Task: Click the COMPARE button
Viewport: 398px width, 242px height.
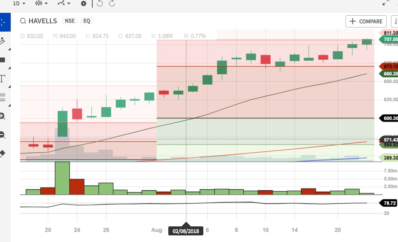Action: 366,21
